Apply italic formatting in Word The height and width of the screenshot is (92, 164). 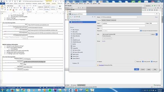pos(9,8)
